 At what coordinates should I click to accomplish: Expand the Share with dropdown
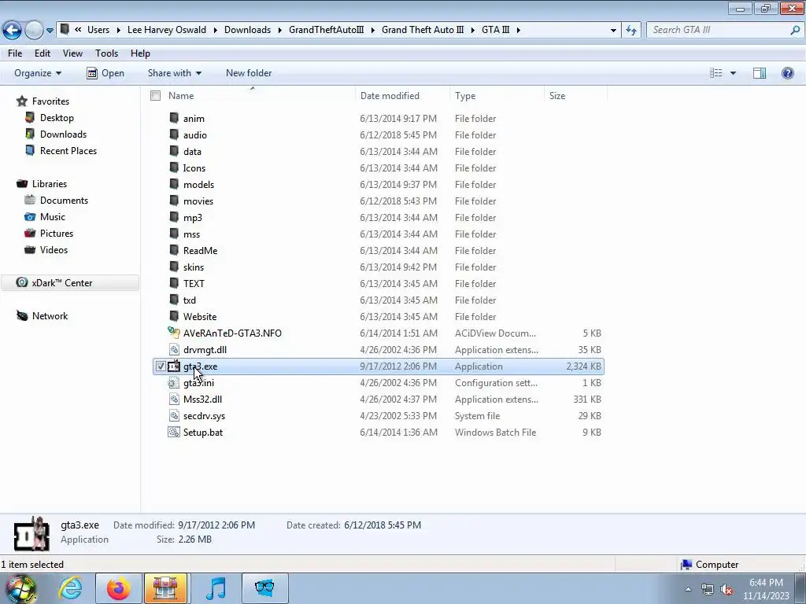coord(175,73)
